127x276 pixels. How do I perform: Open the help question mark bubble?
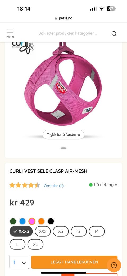[x=114, y=265]
